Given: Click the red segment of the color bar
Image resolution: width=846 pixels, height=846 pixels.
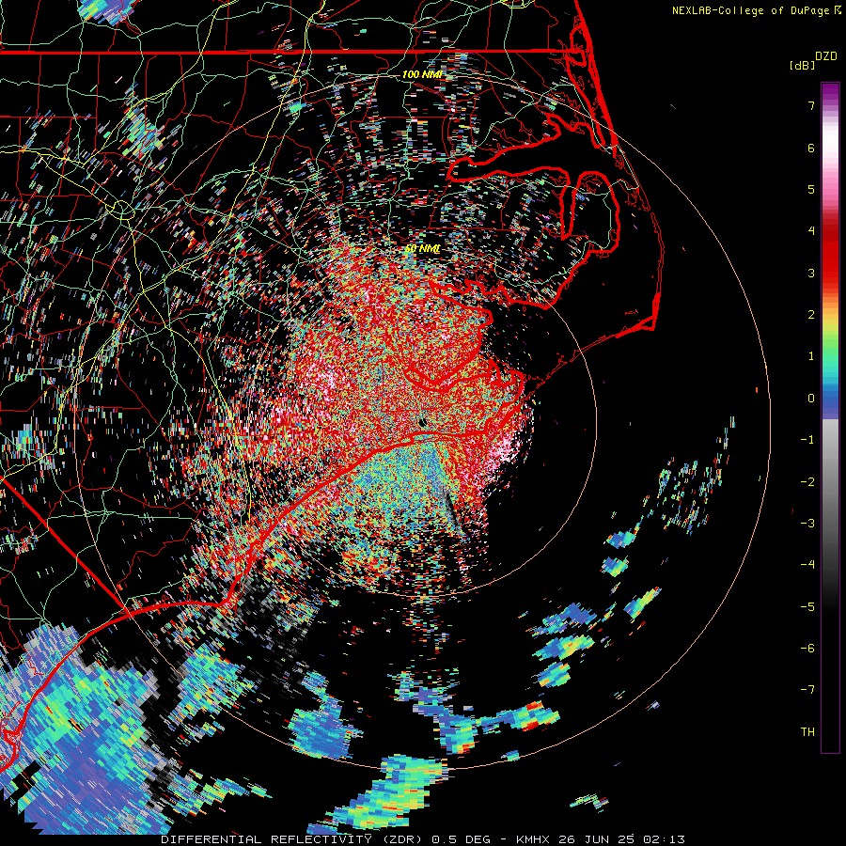Looking at the screenshot, I should click(830, 254).
